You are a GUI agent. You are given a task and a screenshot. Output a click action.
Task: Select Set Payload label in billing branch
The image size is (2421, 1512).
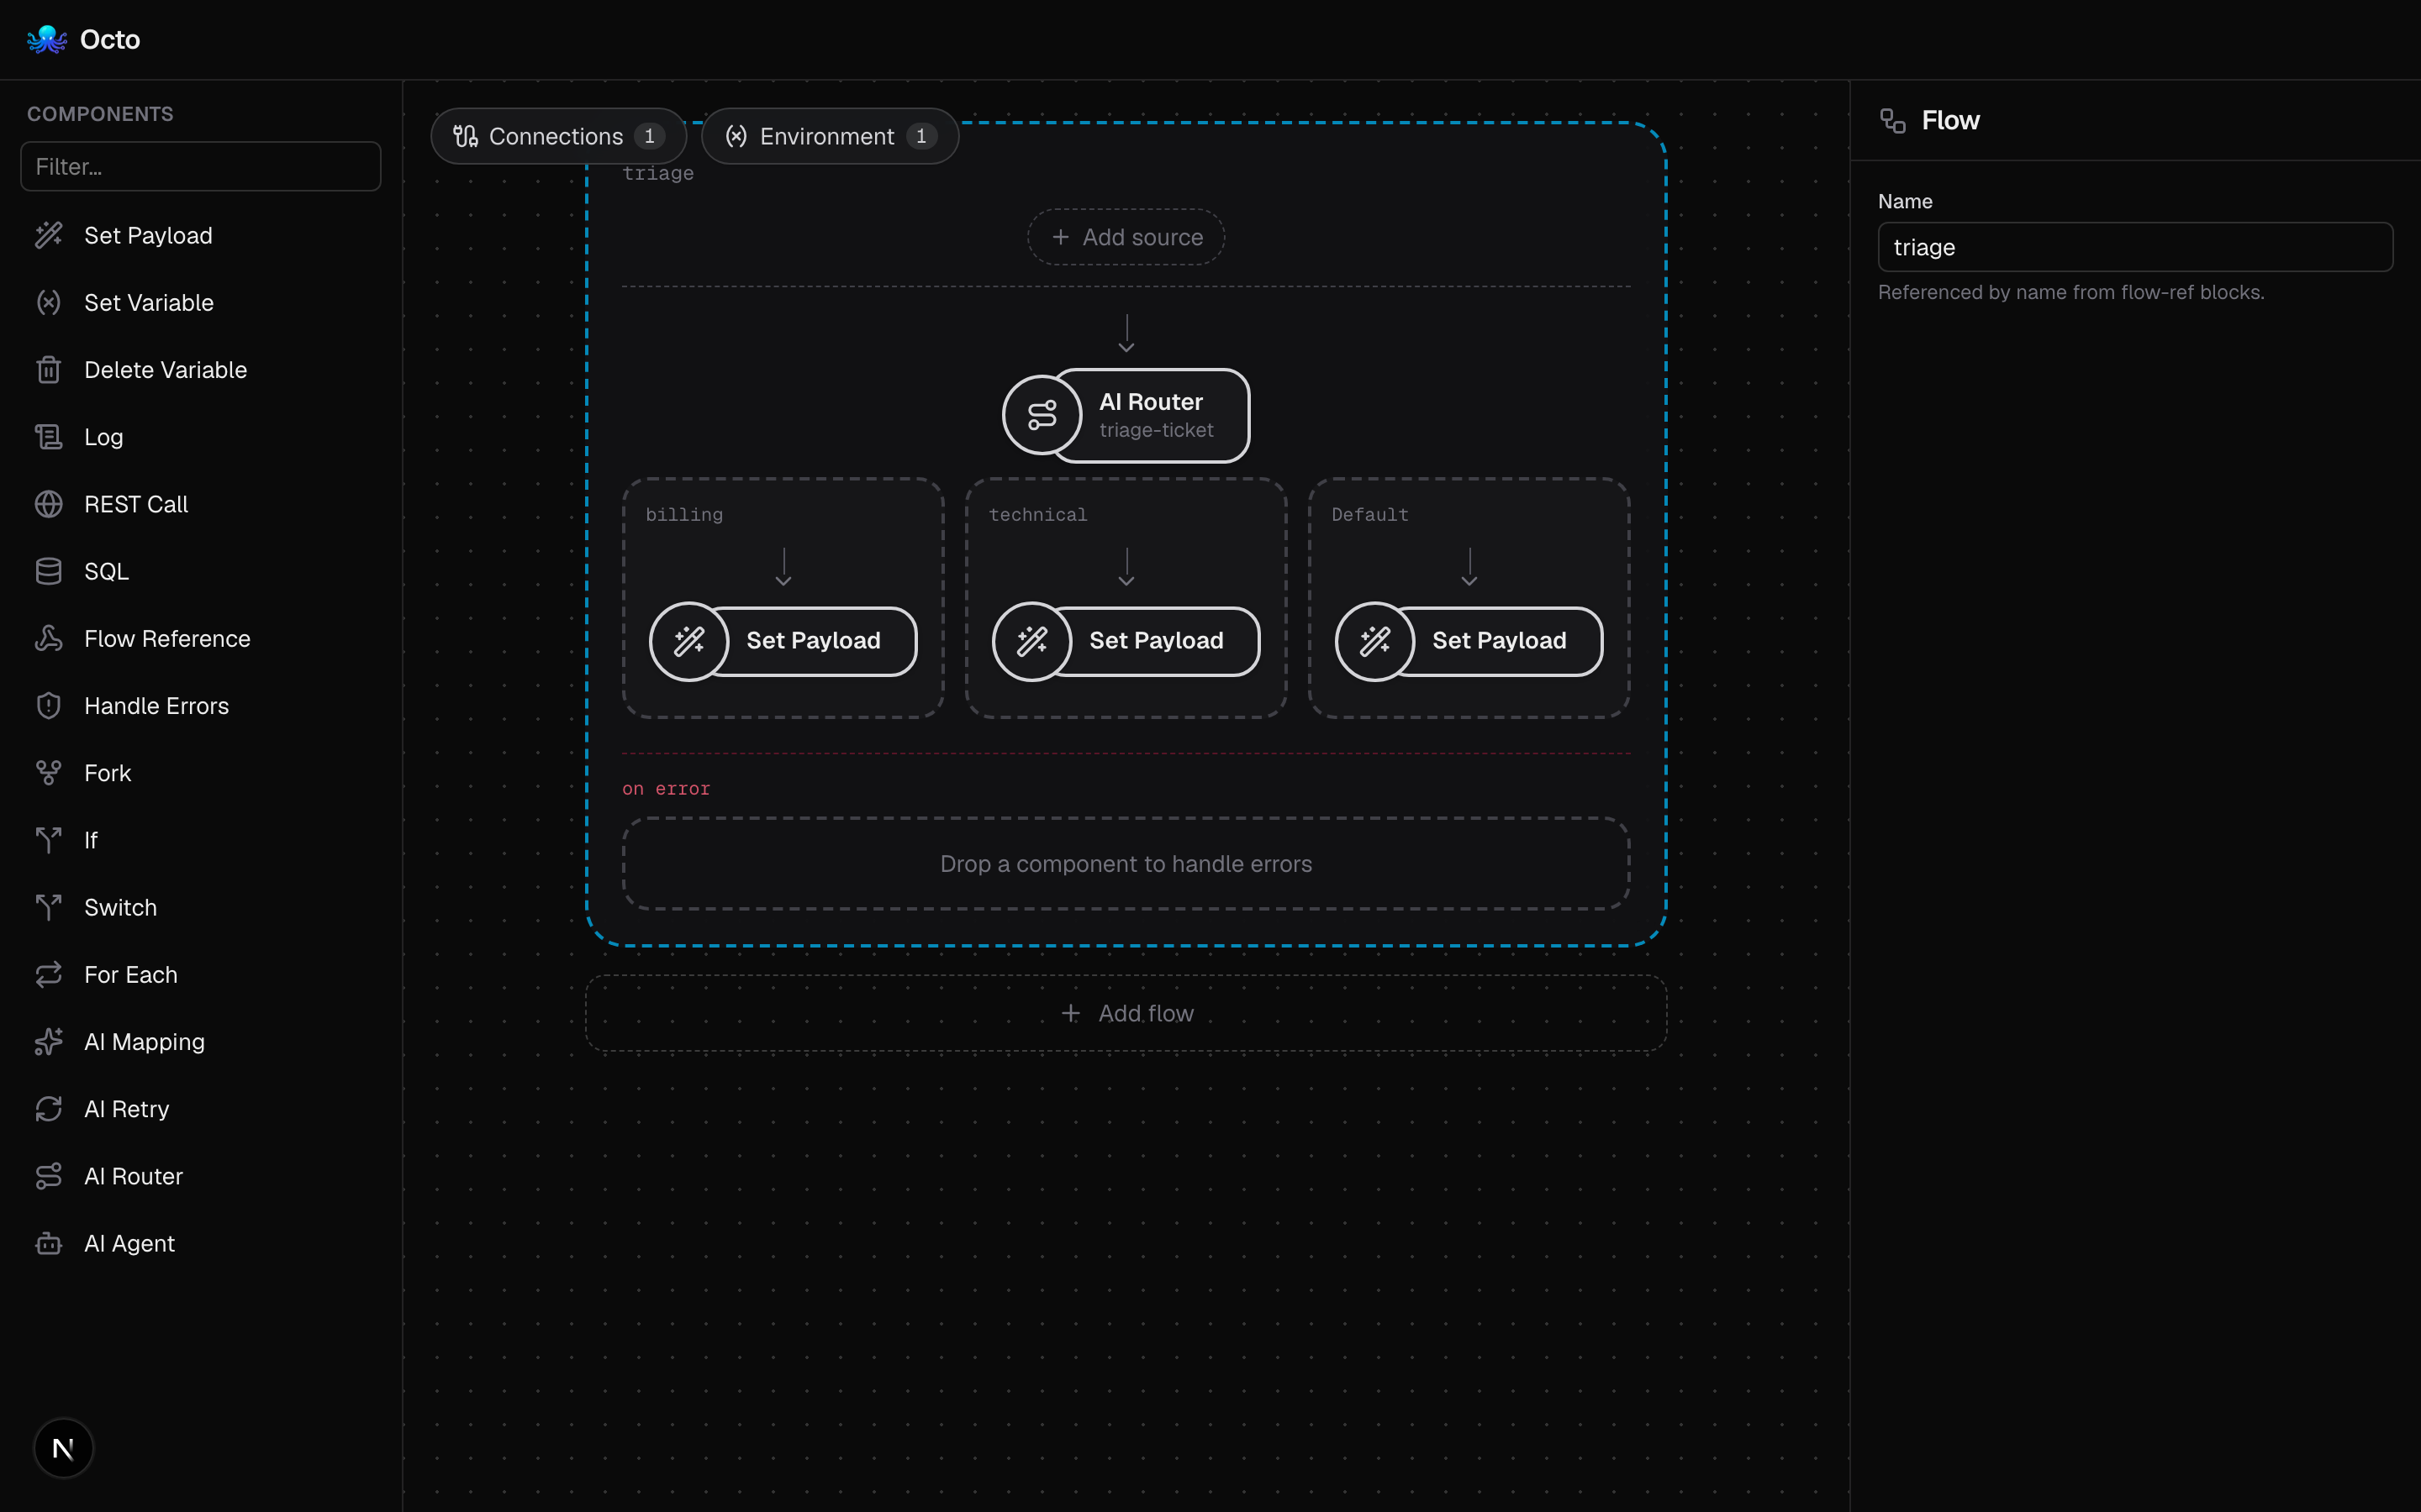tap(812, 640)
